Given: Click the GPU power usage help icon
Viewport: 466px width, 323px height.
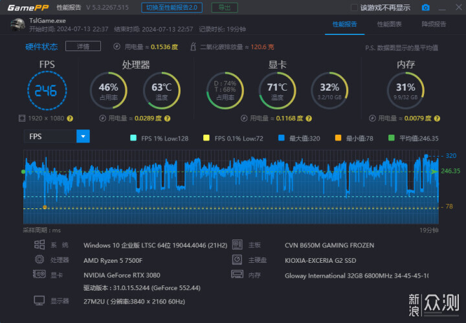Looking at the screenshot, I should (309, 118).
